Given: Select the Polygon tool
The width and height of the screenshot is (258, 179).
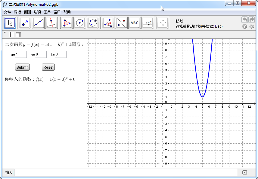Looking at the screenshot, I should (x=67, y=23).
